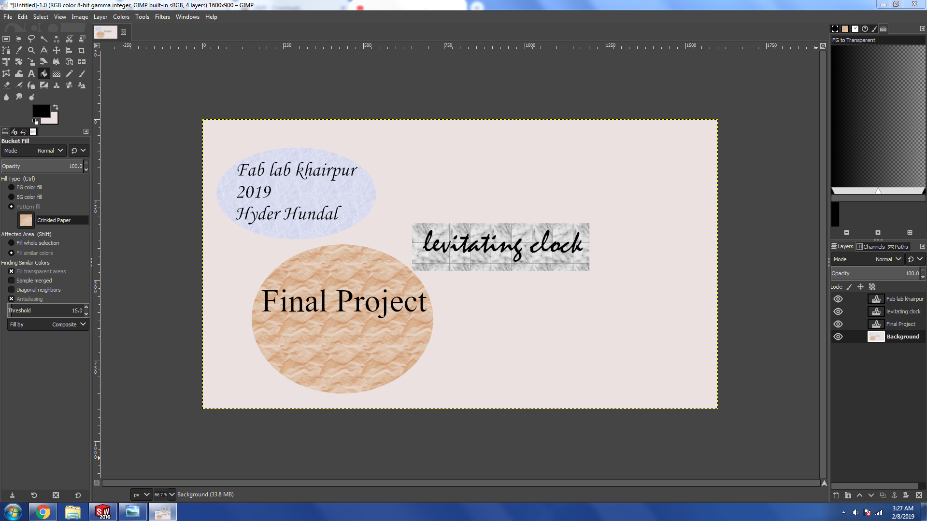
Task: Switch to the Paths tab
Action: 898,247
